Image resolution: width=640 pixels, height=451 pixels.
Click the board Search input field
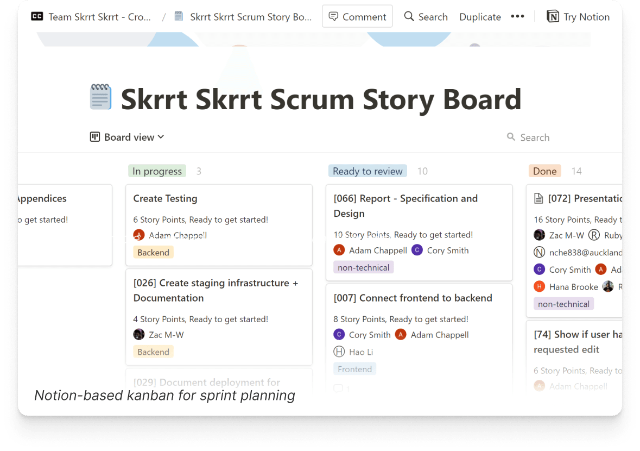pos(535,137)
